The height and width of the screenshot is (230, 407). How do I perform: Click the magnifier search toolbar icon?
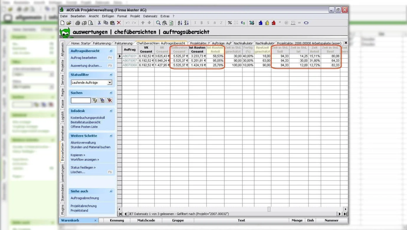(x=158, y=23)
